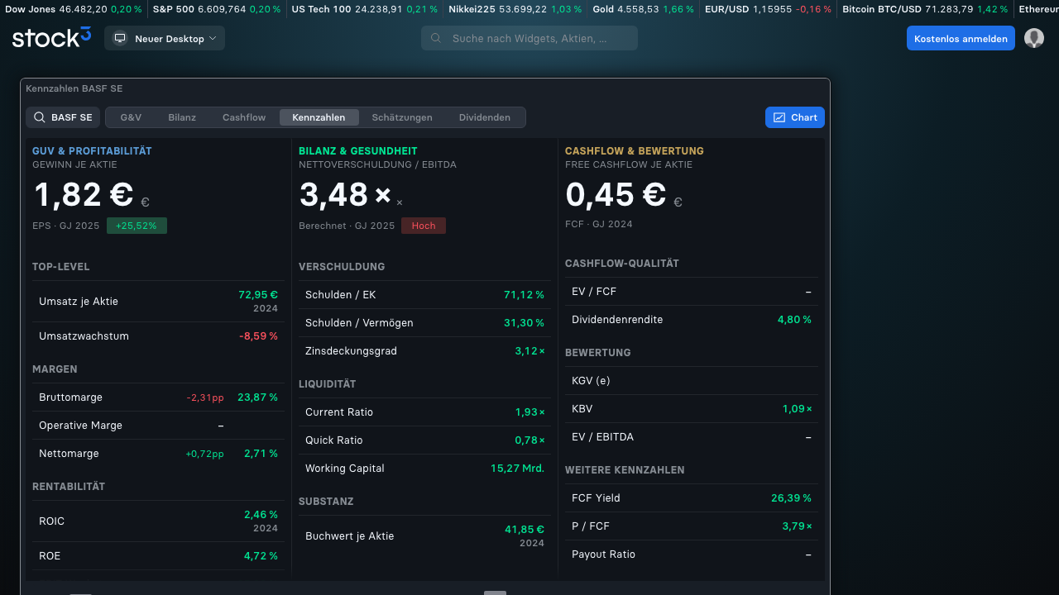Viewport: 1059px width, 595px height.
Task: Select the 'Dividendenrendite' row label
Action: tap(617, 320)
